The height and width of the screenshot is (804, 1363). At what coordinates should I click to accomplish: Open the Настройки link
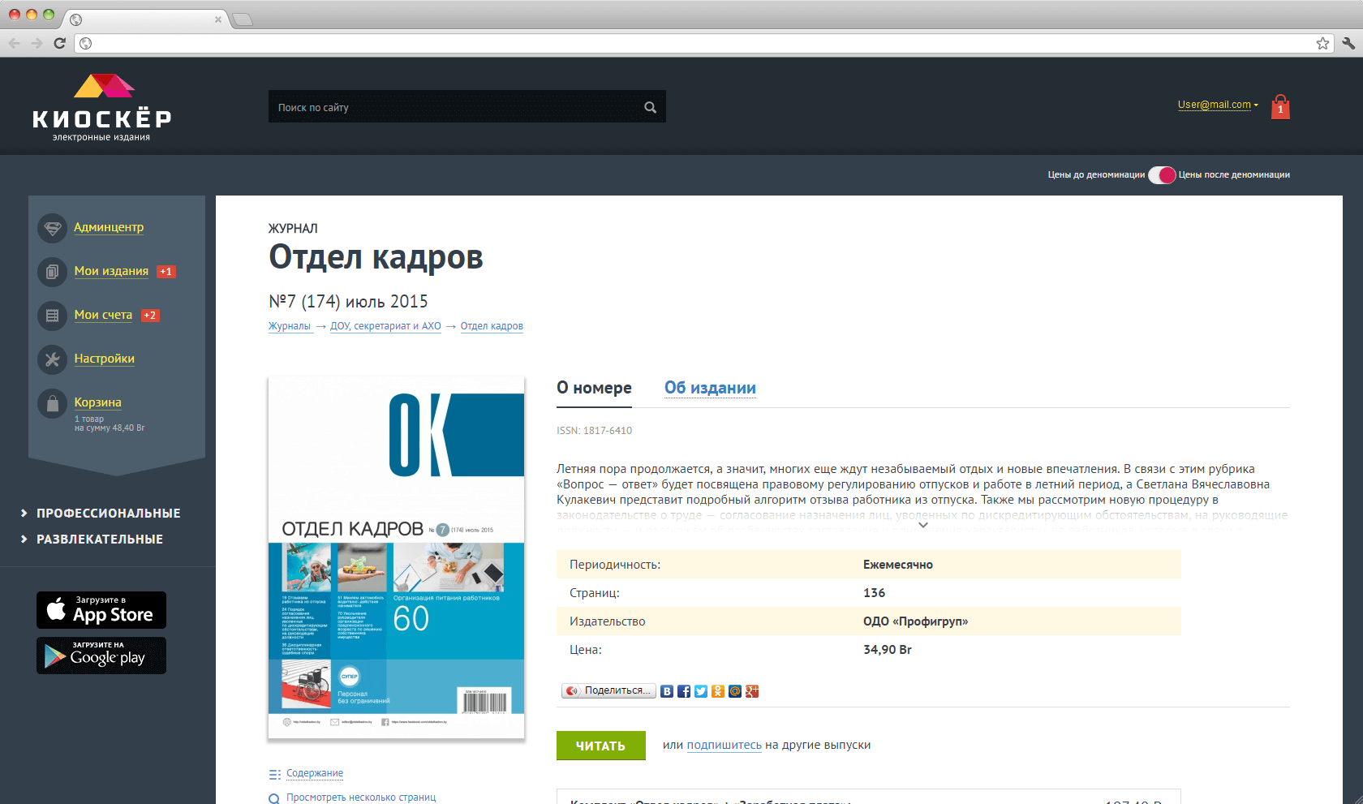[104, 359]
